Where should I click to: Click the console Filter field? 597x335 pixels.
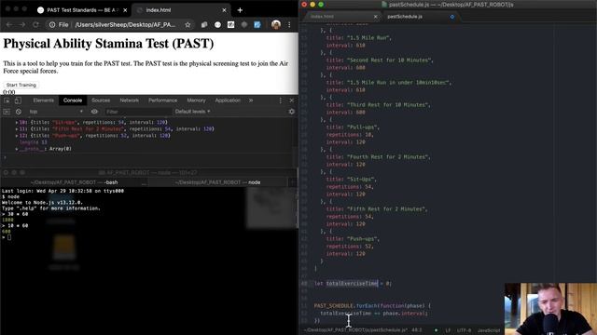(138, 112)
